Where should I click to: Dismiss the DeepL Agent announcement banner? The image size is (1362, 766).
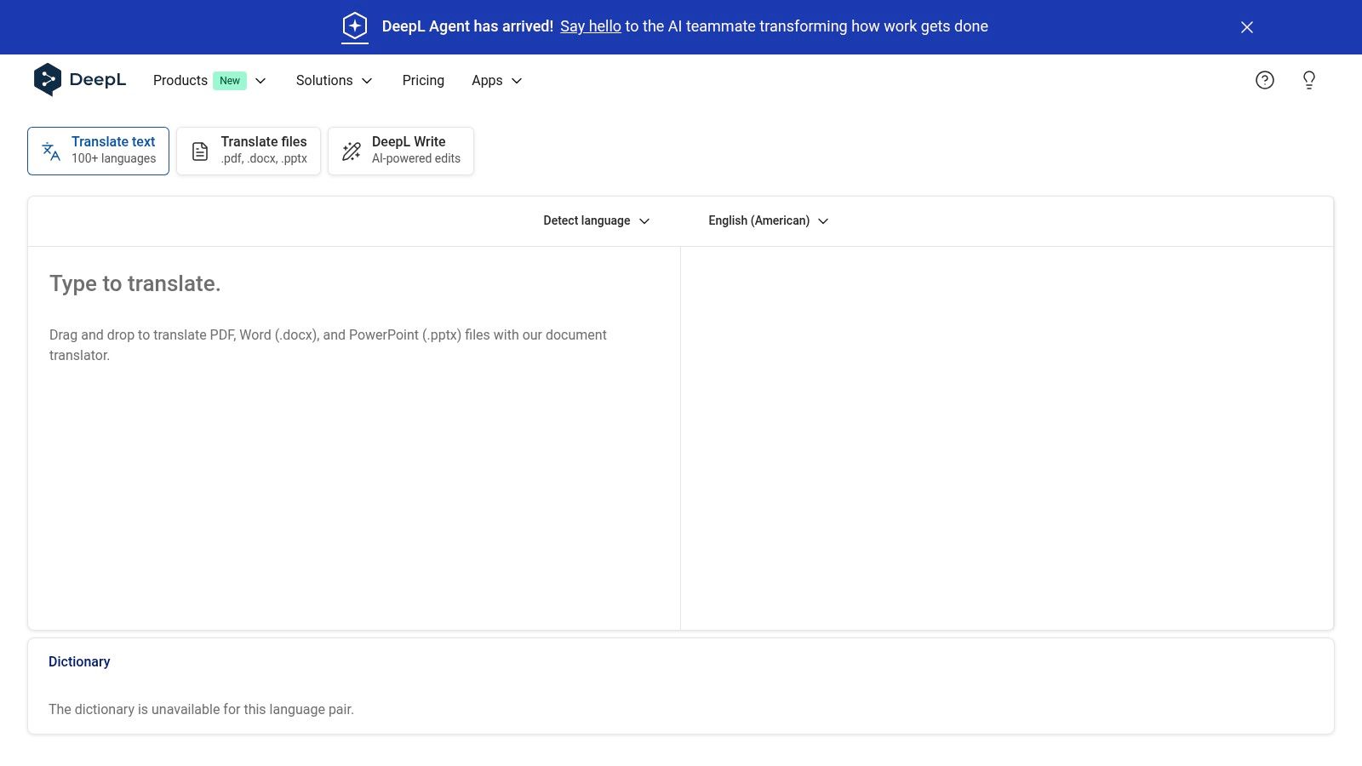pos(1247,27)
